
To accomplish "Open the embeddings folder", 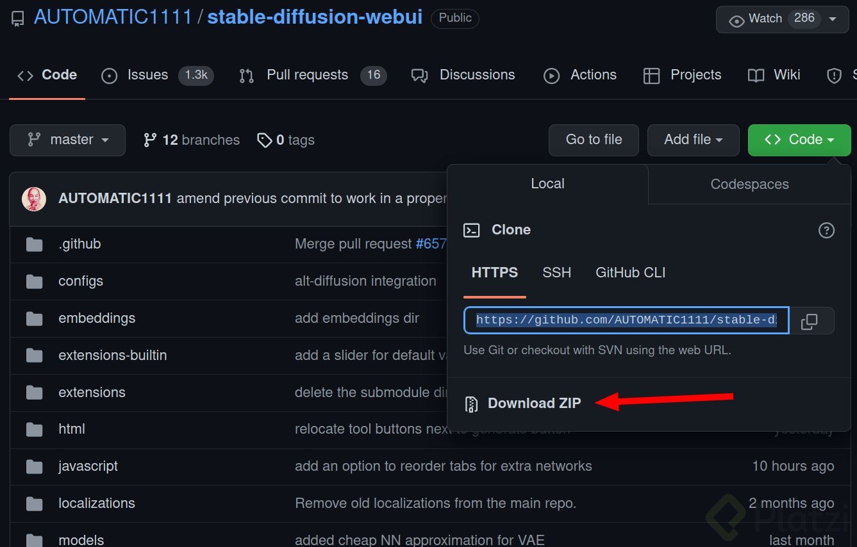I will (x=97, y=318).
